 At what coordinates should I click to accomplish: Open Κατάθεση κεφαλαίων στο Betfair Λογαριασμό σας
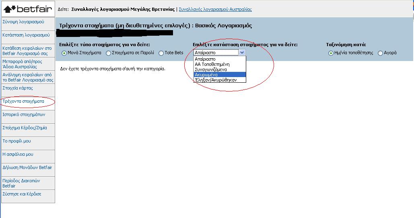pos(27,51)
